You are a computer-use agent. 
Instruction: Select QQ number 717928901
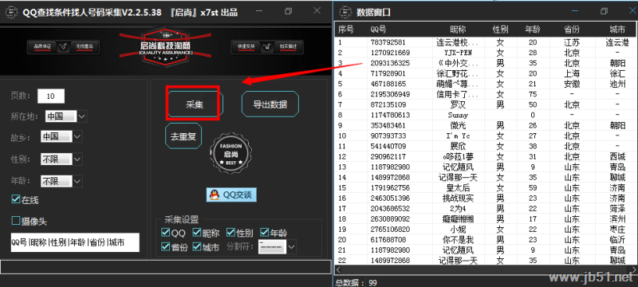click(388, 73)
